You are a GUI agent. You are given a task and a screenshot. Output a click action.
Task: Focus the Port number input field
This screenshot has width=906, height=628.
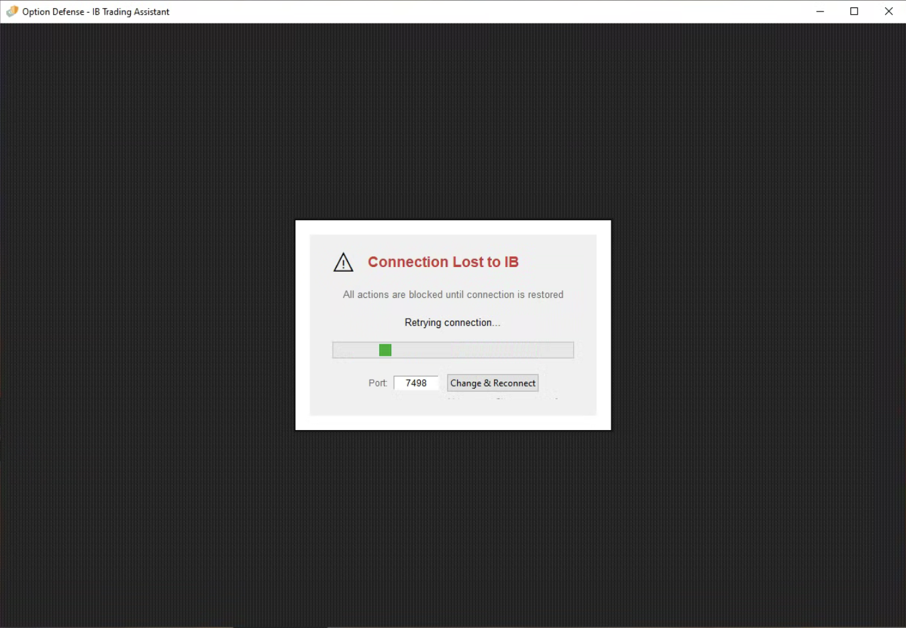(415, 383)
